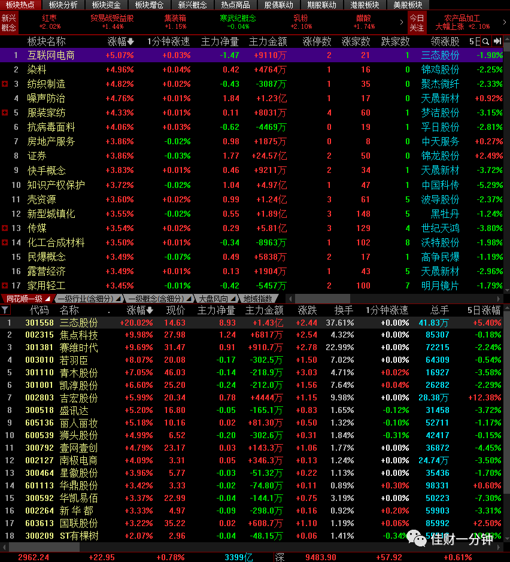
Task: Expand the 同花顺一级 tab dropdown triangle
Action: [47, 299]
